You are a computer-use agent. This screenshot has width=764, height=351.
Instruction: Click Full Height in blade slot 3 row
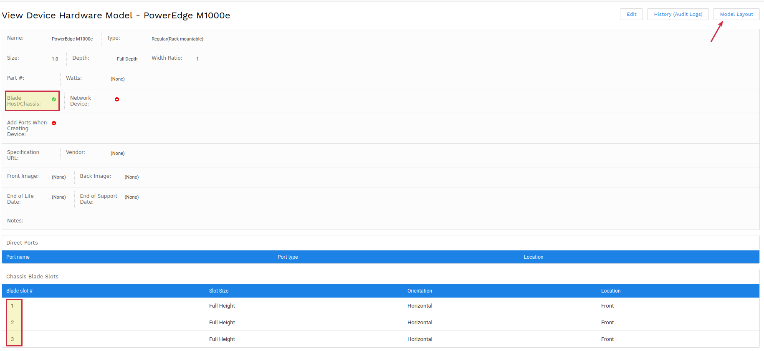222,339
